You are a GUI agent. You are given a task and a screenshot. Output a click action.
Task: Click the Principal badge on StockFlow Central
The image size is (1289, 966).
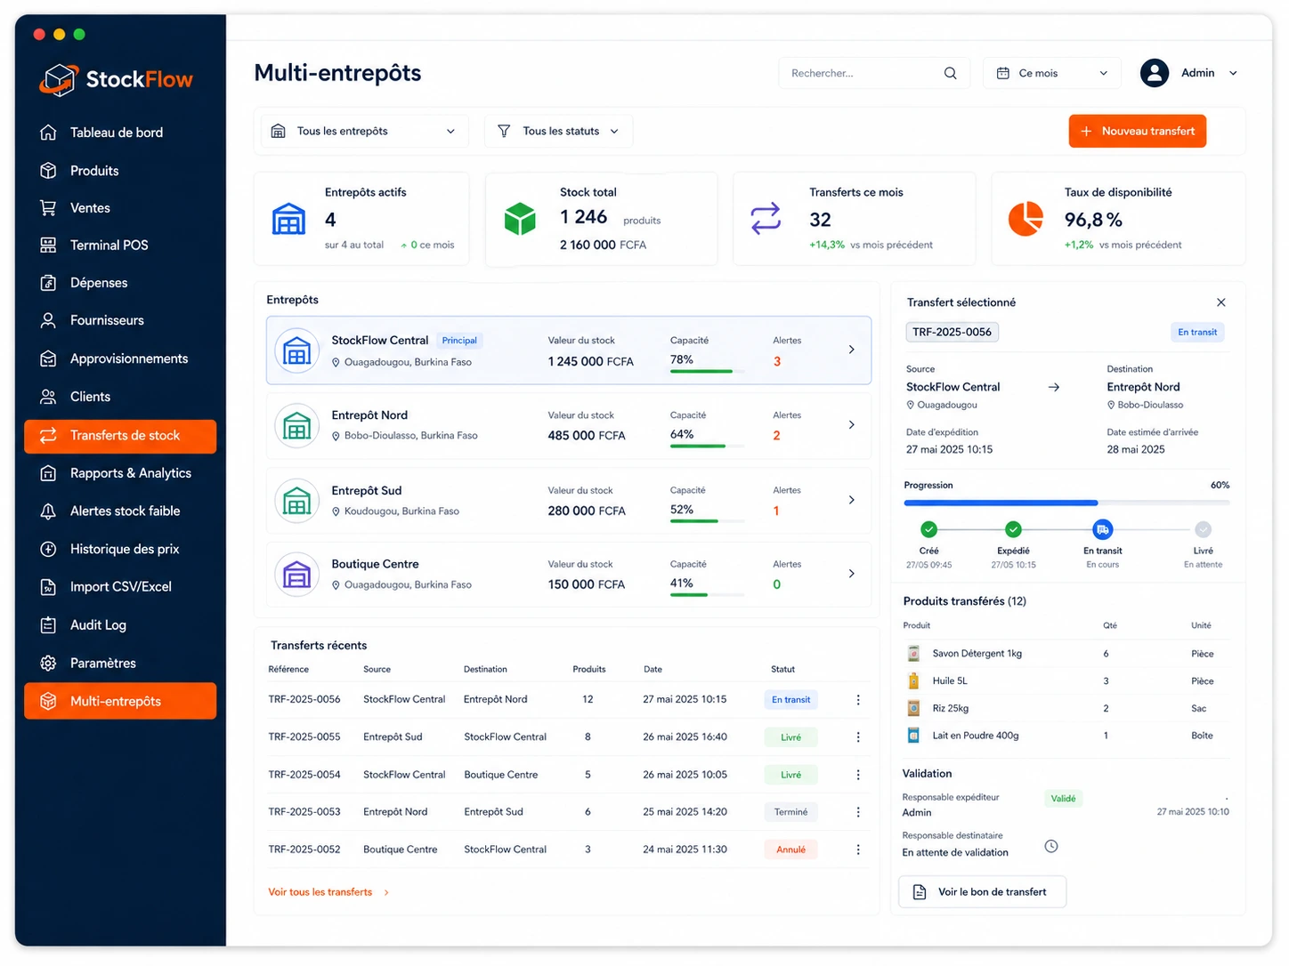459,341
